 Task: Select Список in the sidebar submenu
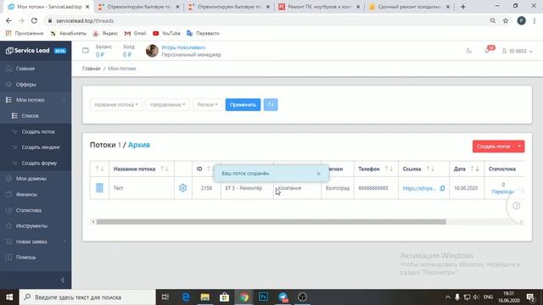31,116
